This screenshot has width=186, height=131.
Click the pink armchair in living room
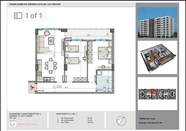click(x=47, y=33)
